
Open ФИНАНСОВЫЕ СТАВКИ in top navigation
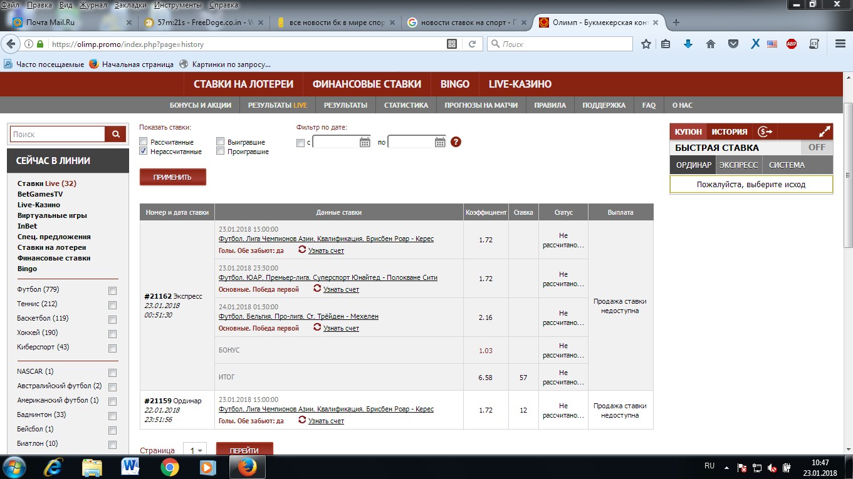pyautogui.click(x=367, y=84)
